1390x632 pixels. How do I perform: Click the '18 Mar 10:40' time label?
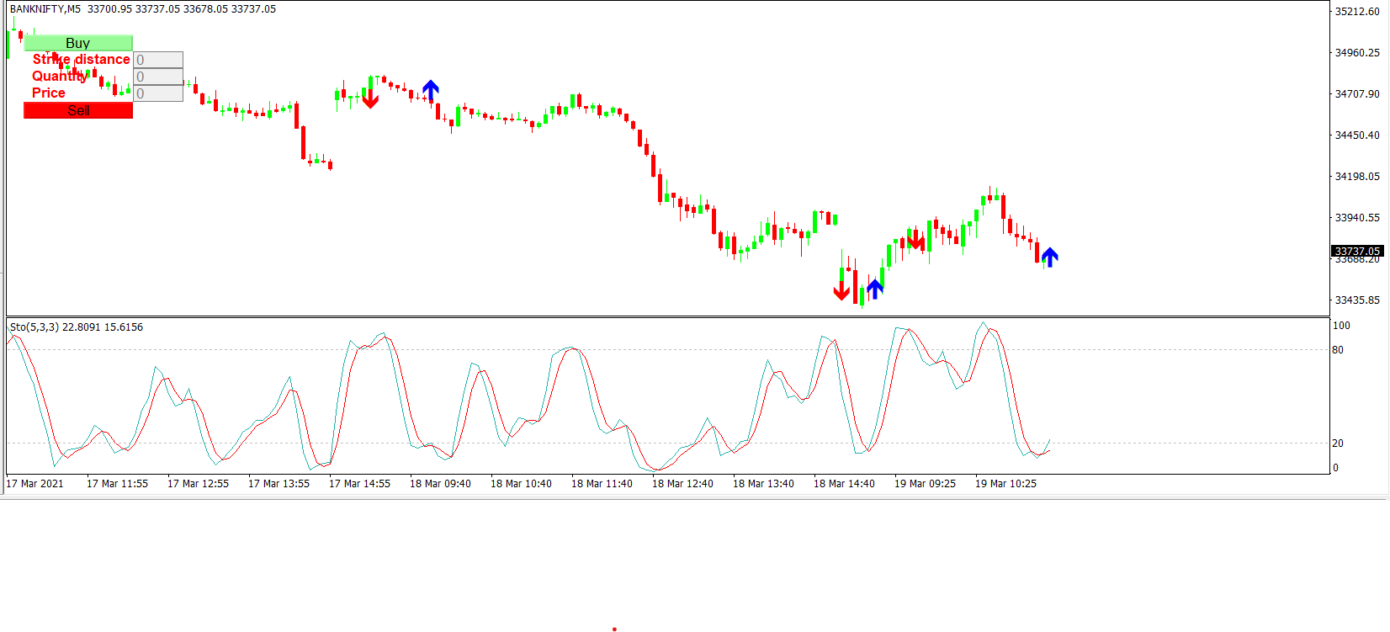point(521,484)
